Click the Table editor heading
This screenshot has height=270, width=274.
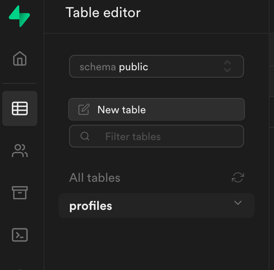coord(103,13)
